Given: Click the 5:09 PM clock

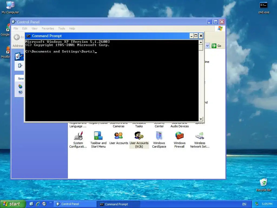Looking at the screenshot, I should pos(267,204).
